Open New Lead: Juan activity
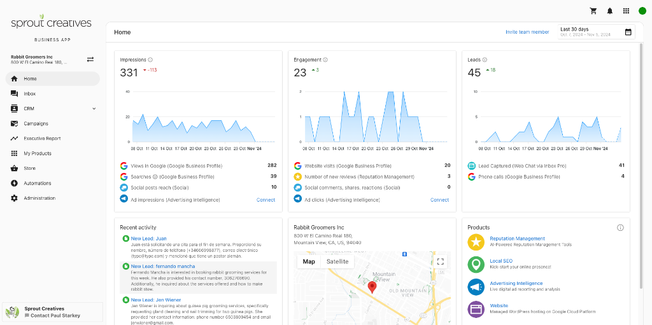Image resolution: width=652 pixels, height=325 pixels. pos(149,239)
